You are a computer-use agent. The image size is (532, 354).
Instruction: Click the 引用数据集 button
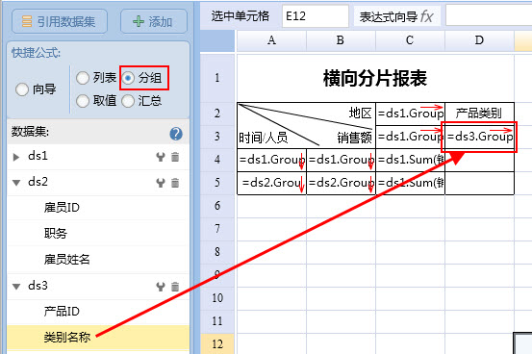(x=60, y=21)
